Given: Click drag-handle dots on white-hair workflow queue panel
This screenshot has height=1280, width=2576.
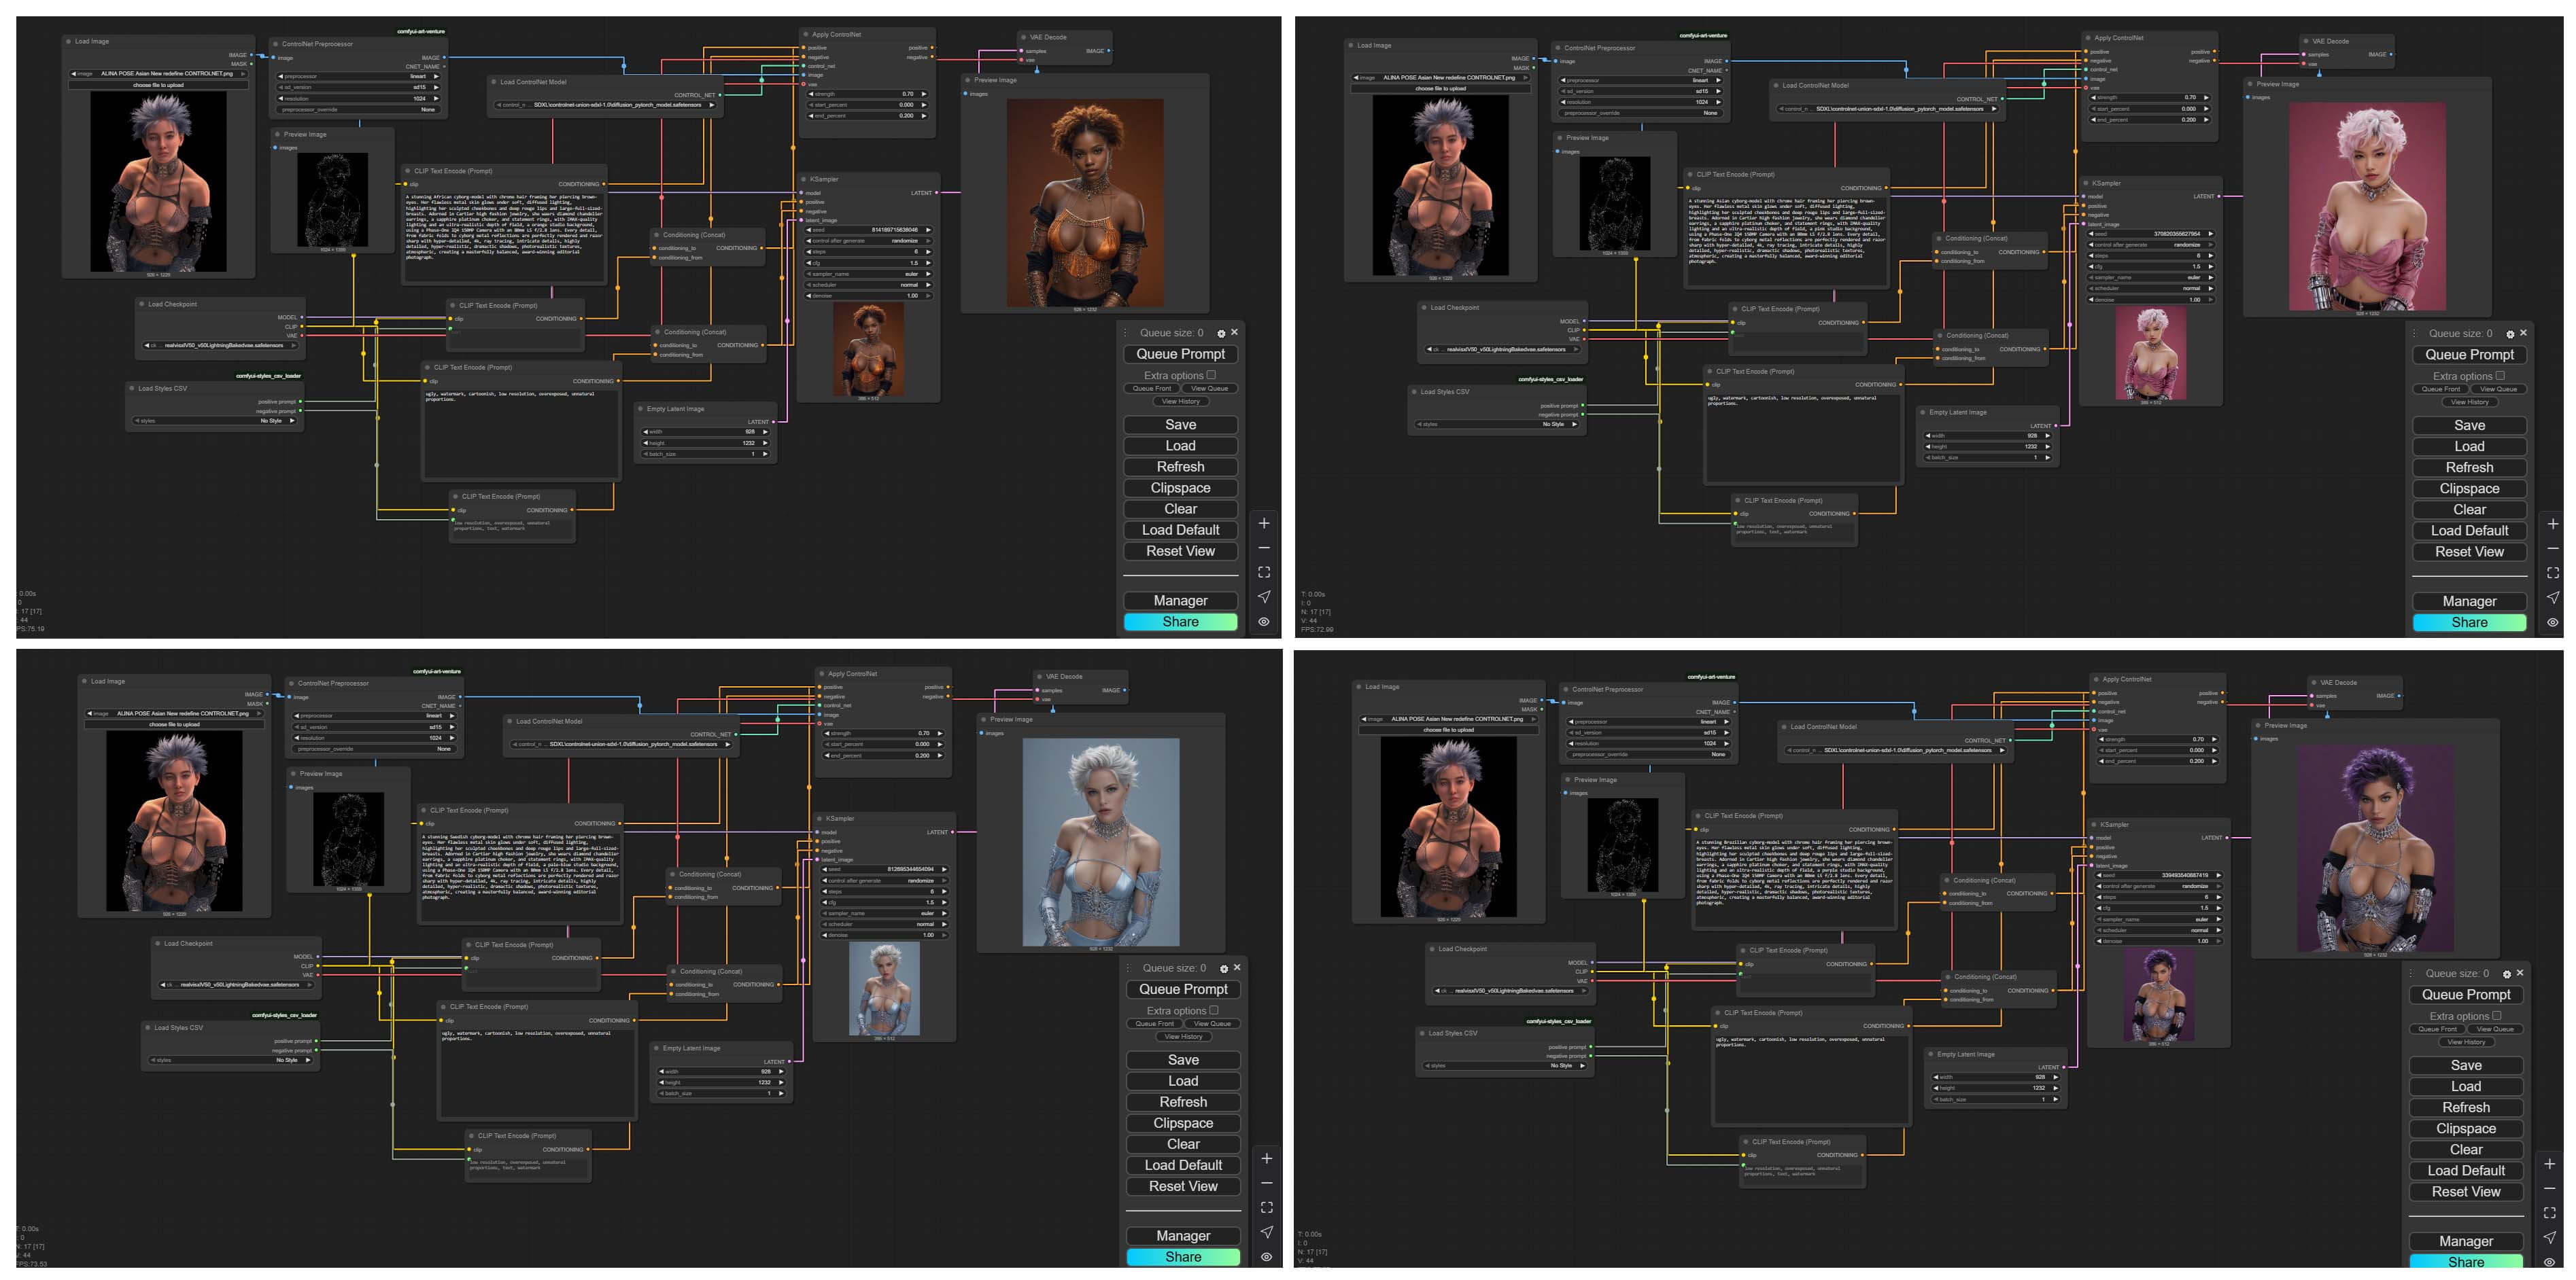Looking at the screenshot, I should pos(1129,968).
